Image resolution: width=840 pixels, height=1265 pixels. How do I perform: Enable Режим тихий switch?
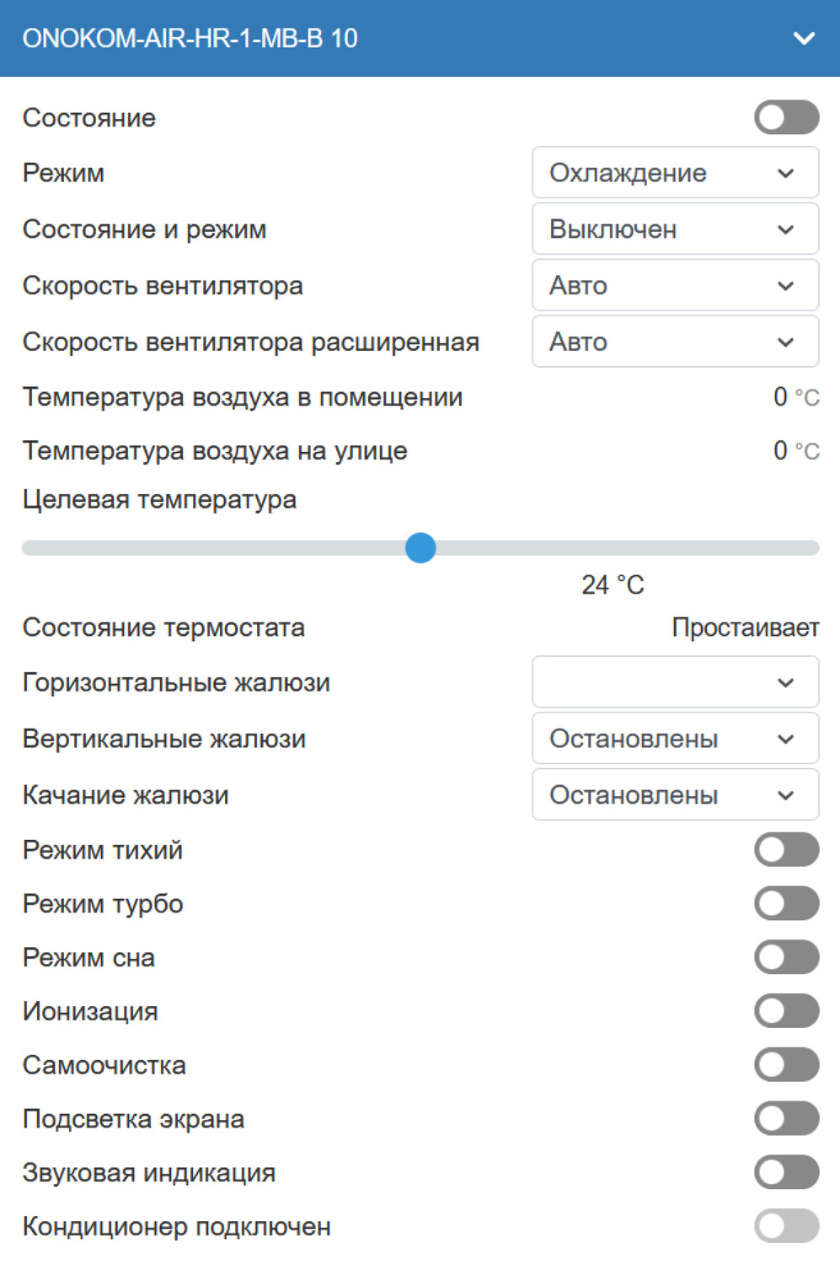(786, 850)
